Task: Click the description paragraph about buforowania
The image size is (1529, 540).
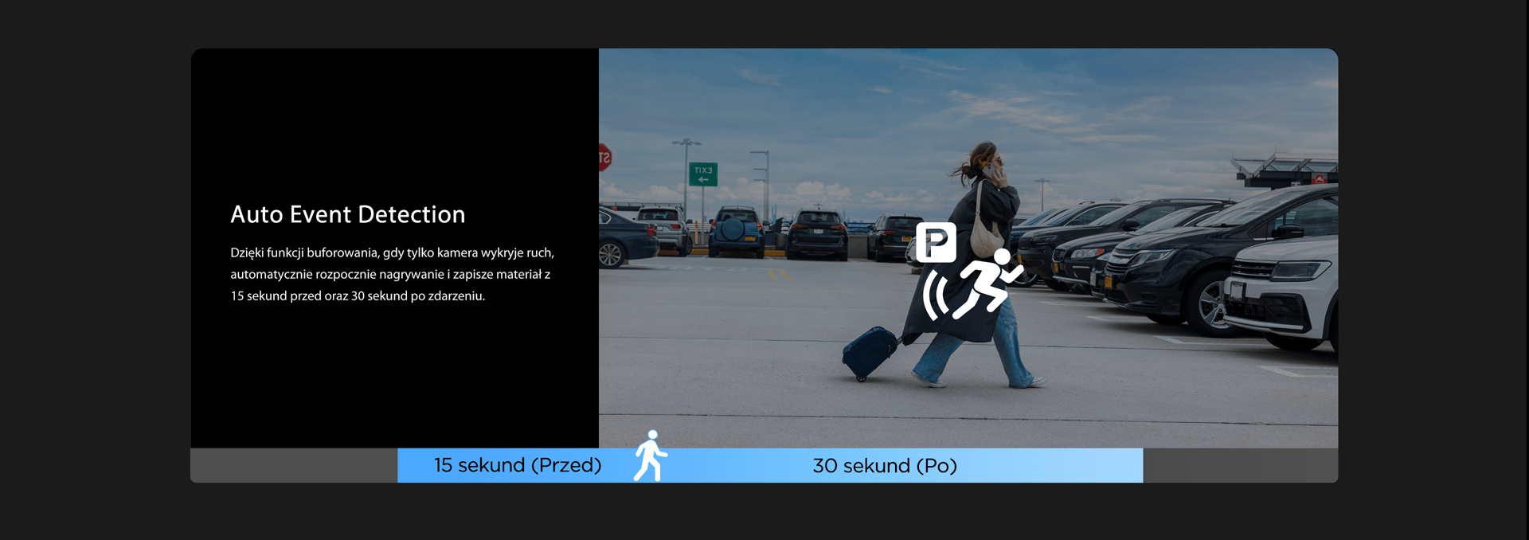Action: 392,274
